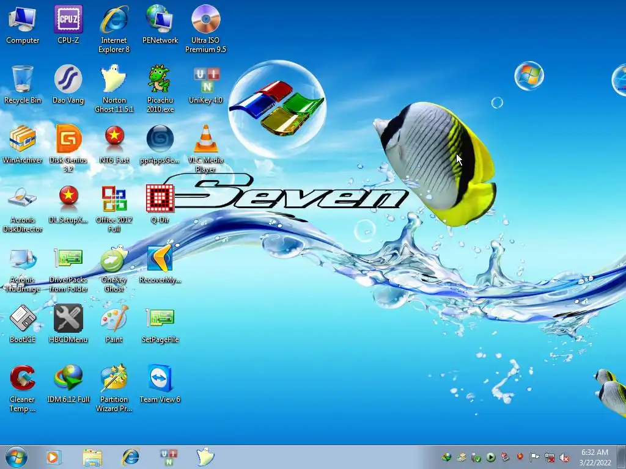Click the IDM globe tray icon
Screen dimensions: 626x469
(x=446, y=457)
